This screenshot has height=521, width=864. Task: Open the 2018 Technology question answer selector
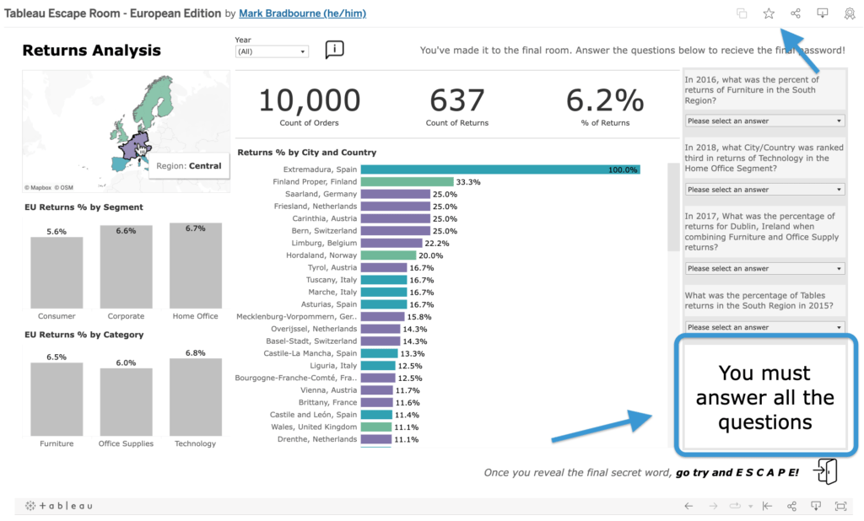point(764,189)
